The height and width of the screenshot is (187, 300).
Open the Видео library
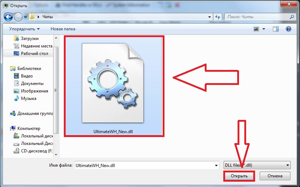27,76
